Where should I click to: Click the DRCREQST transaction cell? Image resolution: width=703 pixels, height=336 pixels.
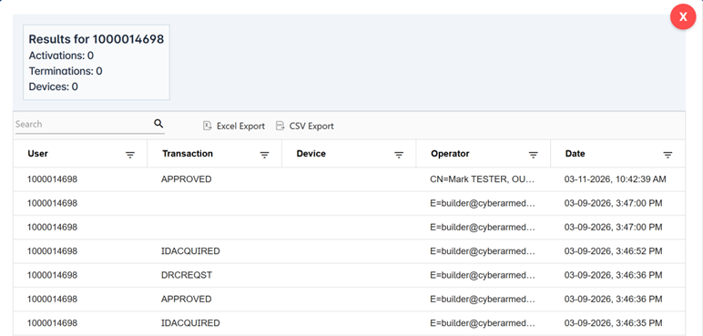coord(186,275)
